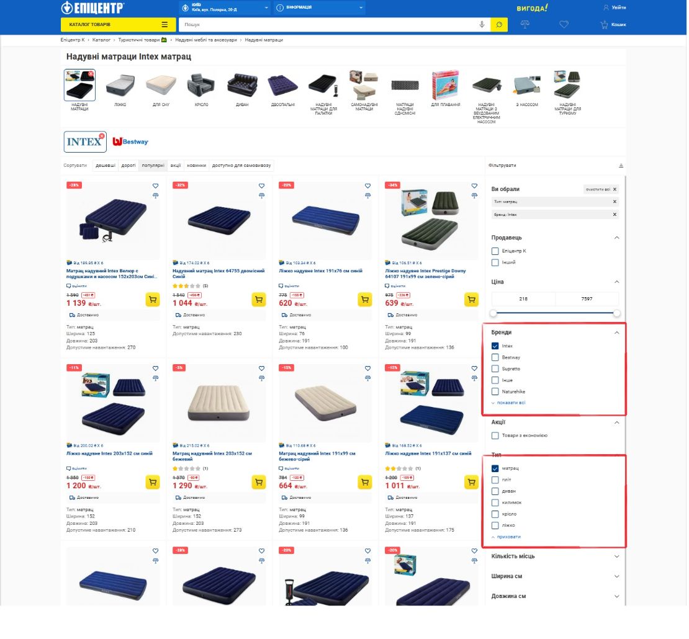Check the Bestway brand checkbox
The width and height of the screenshot is (689, 639).
(x=495, y=357)
